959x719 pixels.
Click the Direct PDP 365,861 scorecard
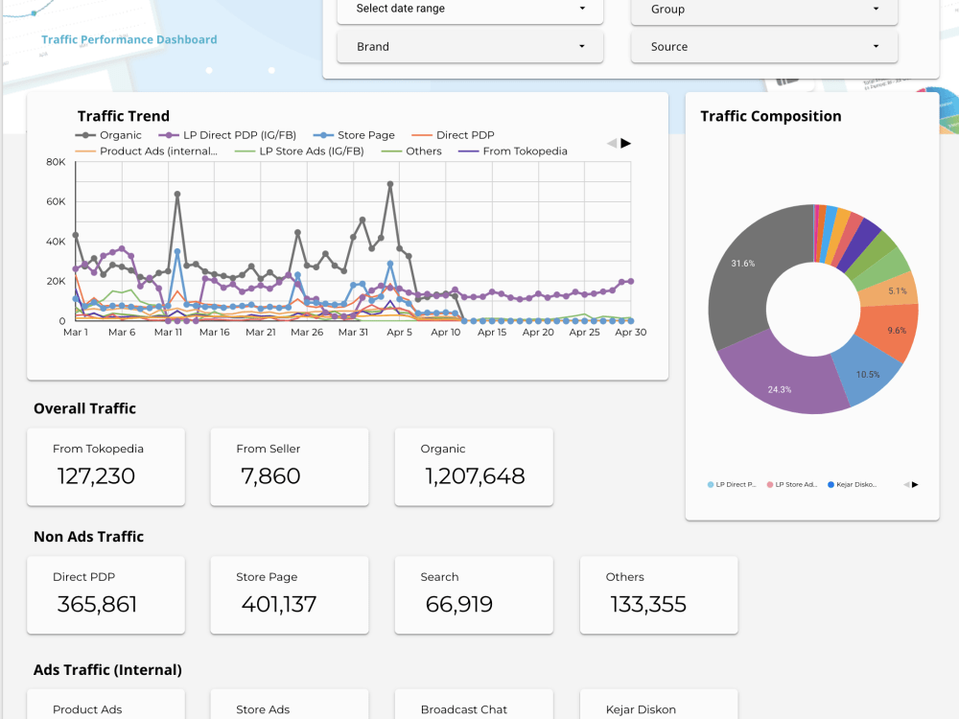pyautogui.click(x=105, y=595)
